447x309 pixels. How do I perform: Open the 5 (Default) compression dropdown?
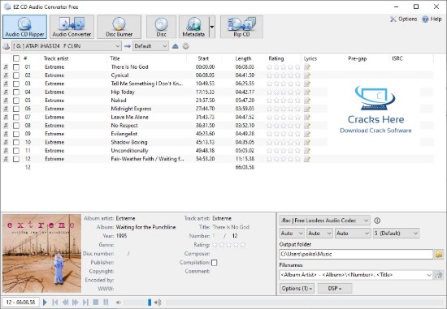click(397, 234)
